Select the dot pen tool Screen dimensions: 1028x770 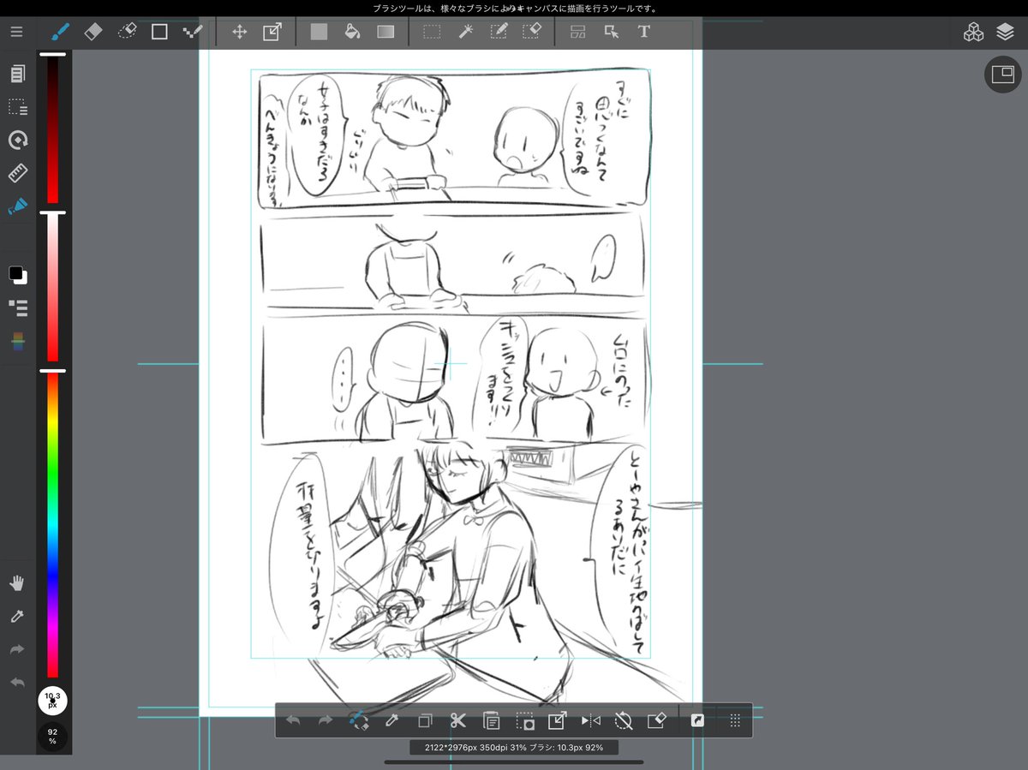[x=192, y=33]
